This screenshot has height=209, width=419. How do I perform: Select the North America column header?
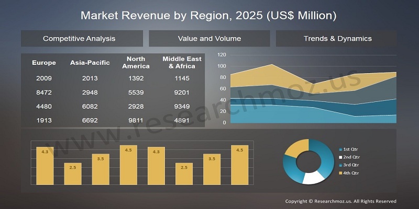(136, 63)
